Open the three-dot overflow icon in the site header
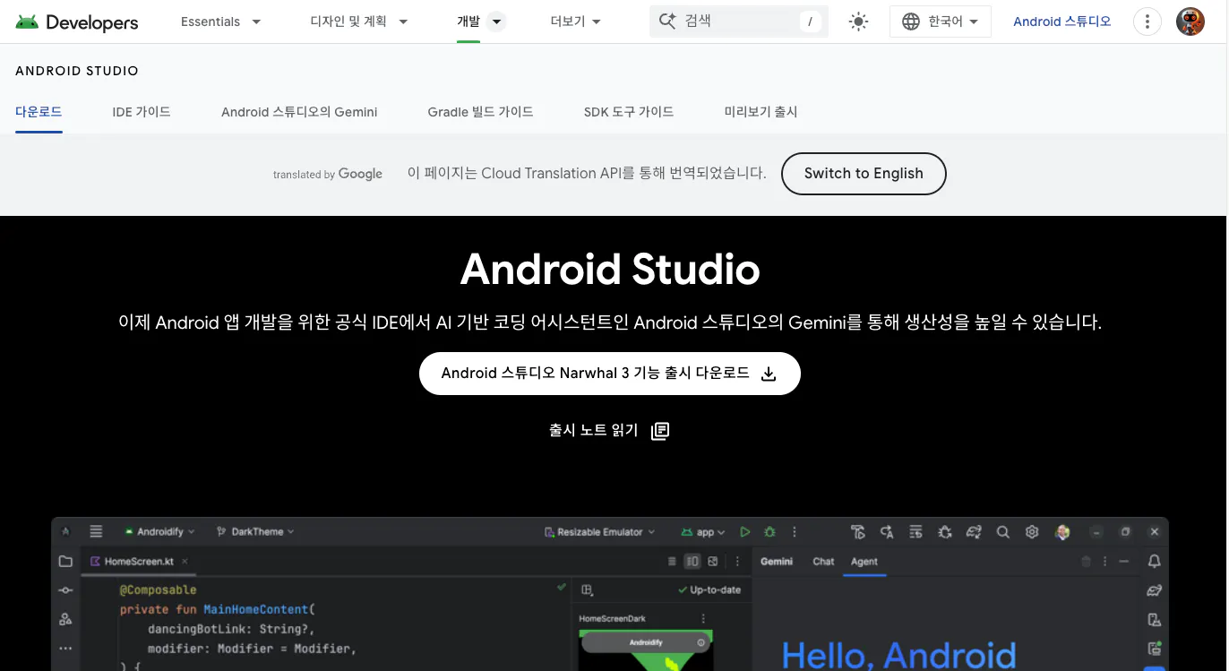The height and width of the screenshot is (671, 1229). [1147, 22]
